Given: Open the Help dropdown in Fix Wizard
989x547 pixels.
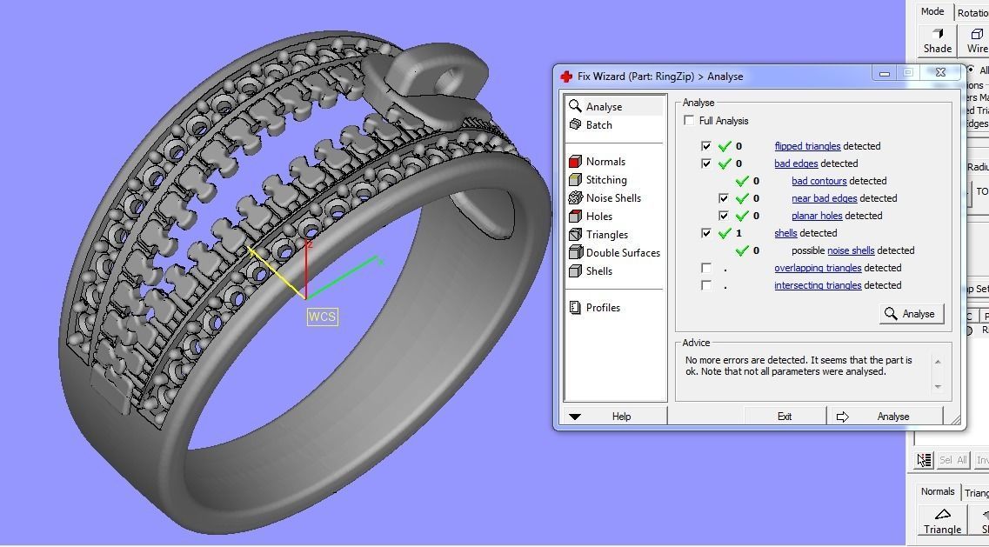Looking at the screenshot, I should click(x=615, y=417).
